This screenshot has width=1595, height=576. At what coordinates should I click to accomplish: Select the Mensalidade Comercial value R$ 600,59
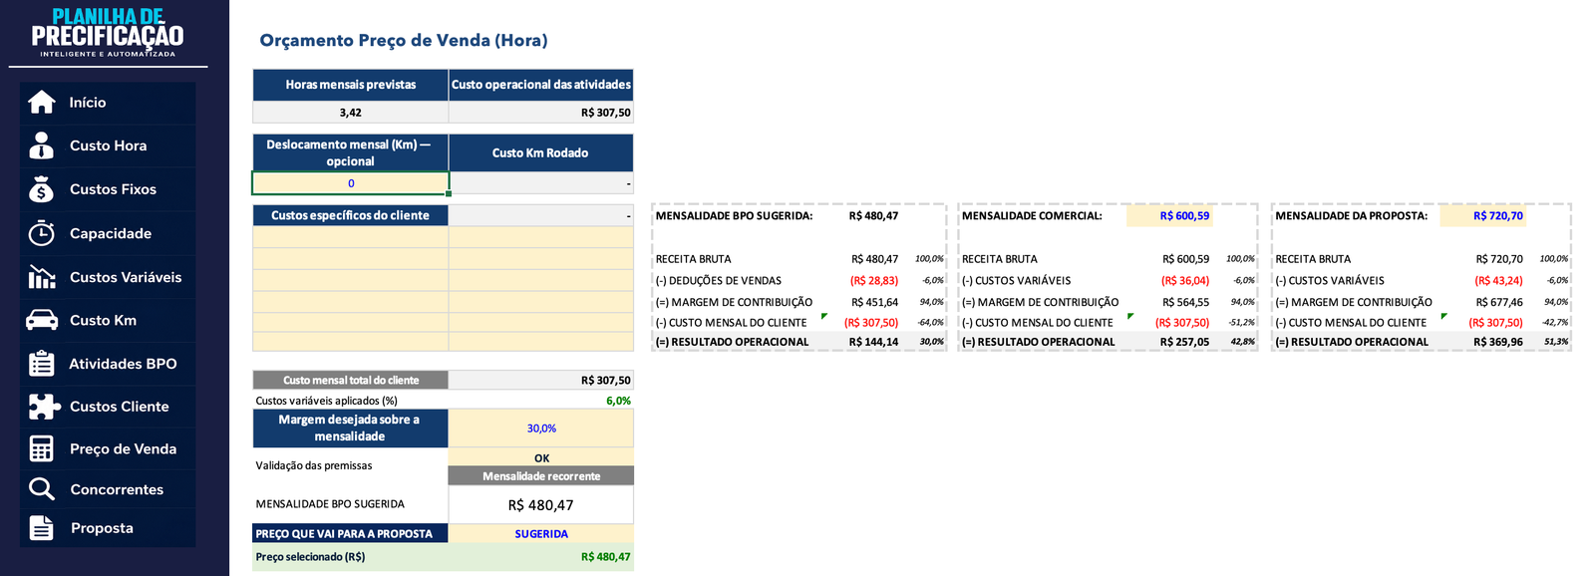[1184, 216]
